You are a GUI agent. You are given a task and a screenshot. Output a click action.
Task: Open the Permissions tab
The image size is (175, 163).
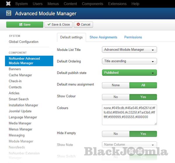133,37
